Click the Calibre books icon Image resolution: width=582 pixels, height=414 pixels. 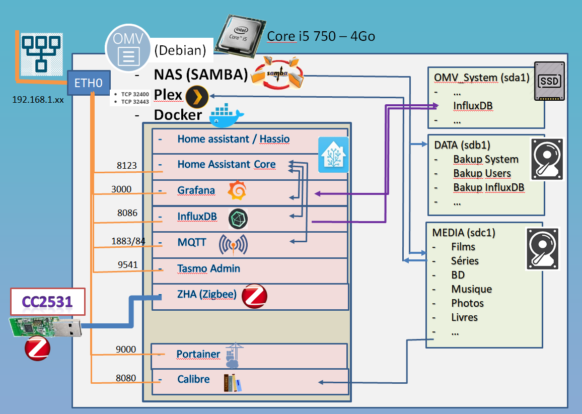click(x=233, y=383)
